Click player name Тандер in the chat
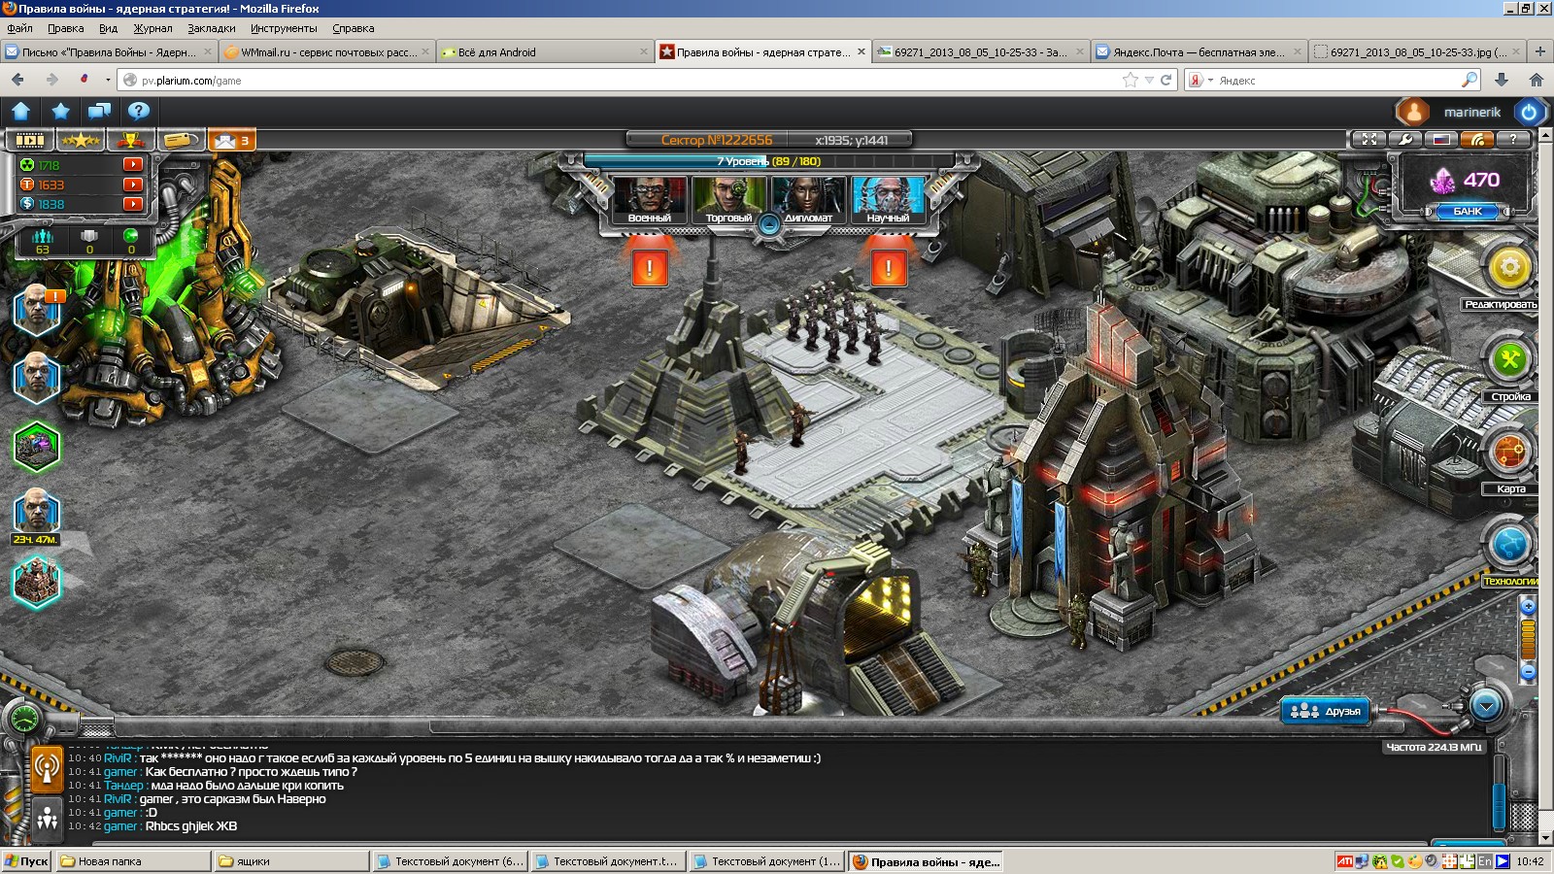Screen dimensions: 1554x874 click(123, 786)
